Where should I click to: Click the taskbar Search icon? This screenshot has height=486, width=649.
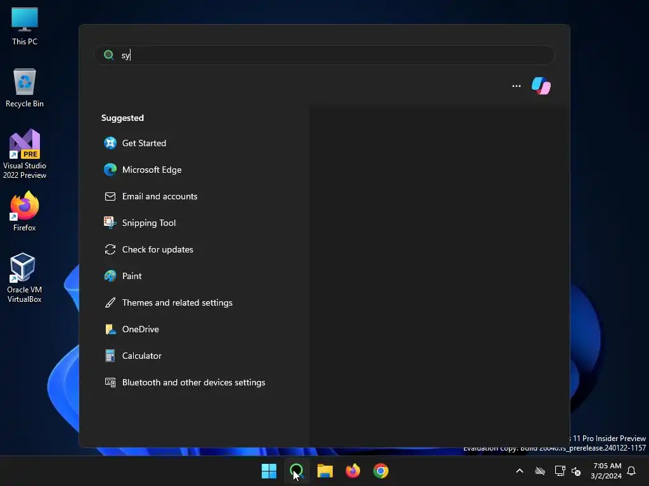pyautogui.click(x=297, y=471)
